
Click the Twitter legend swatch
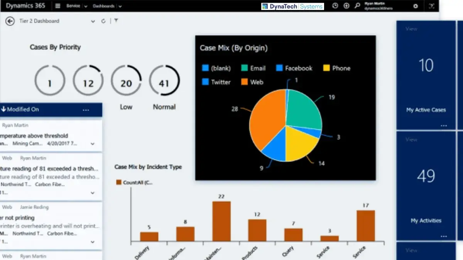(x=206, y=82)
